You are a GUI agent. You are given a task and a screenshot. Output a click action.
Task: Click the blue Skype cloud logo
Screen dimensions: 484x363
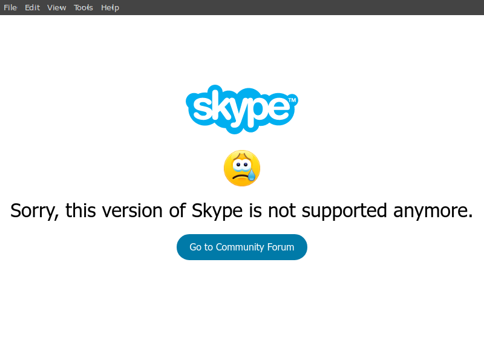coord(241,110)
